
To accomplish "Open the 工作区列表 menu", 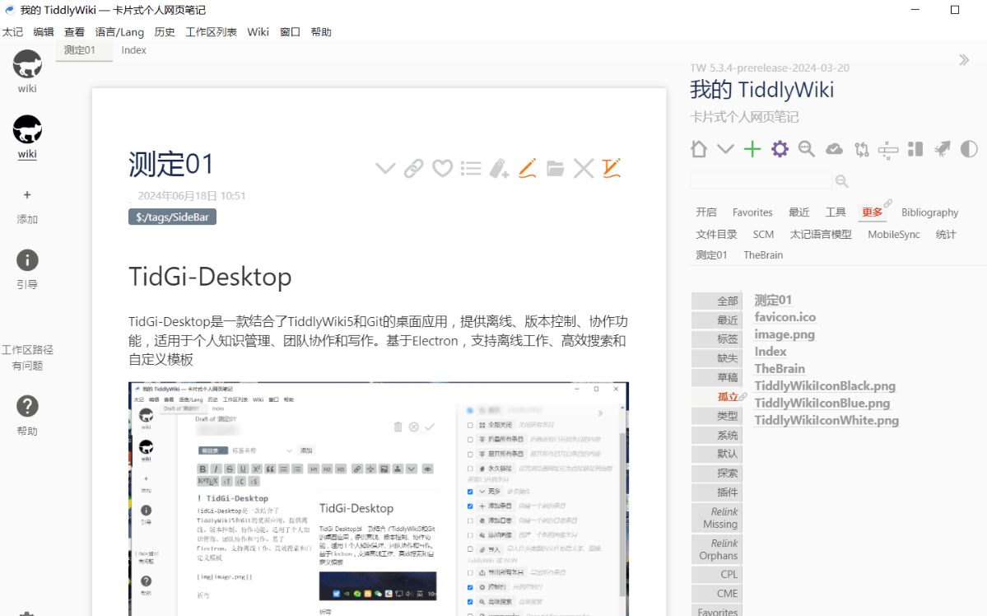I will 212,32.
